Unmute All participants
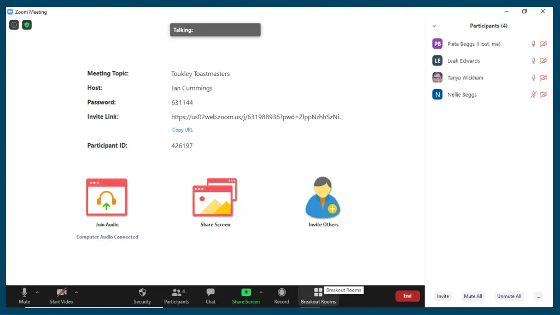 click(x=509, y=296)
